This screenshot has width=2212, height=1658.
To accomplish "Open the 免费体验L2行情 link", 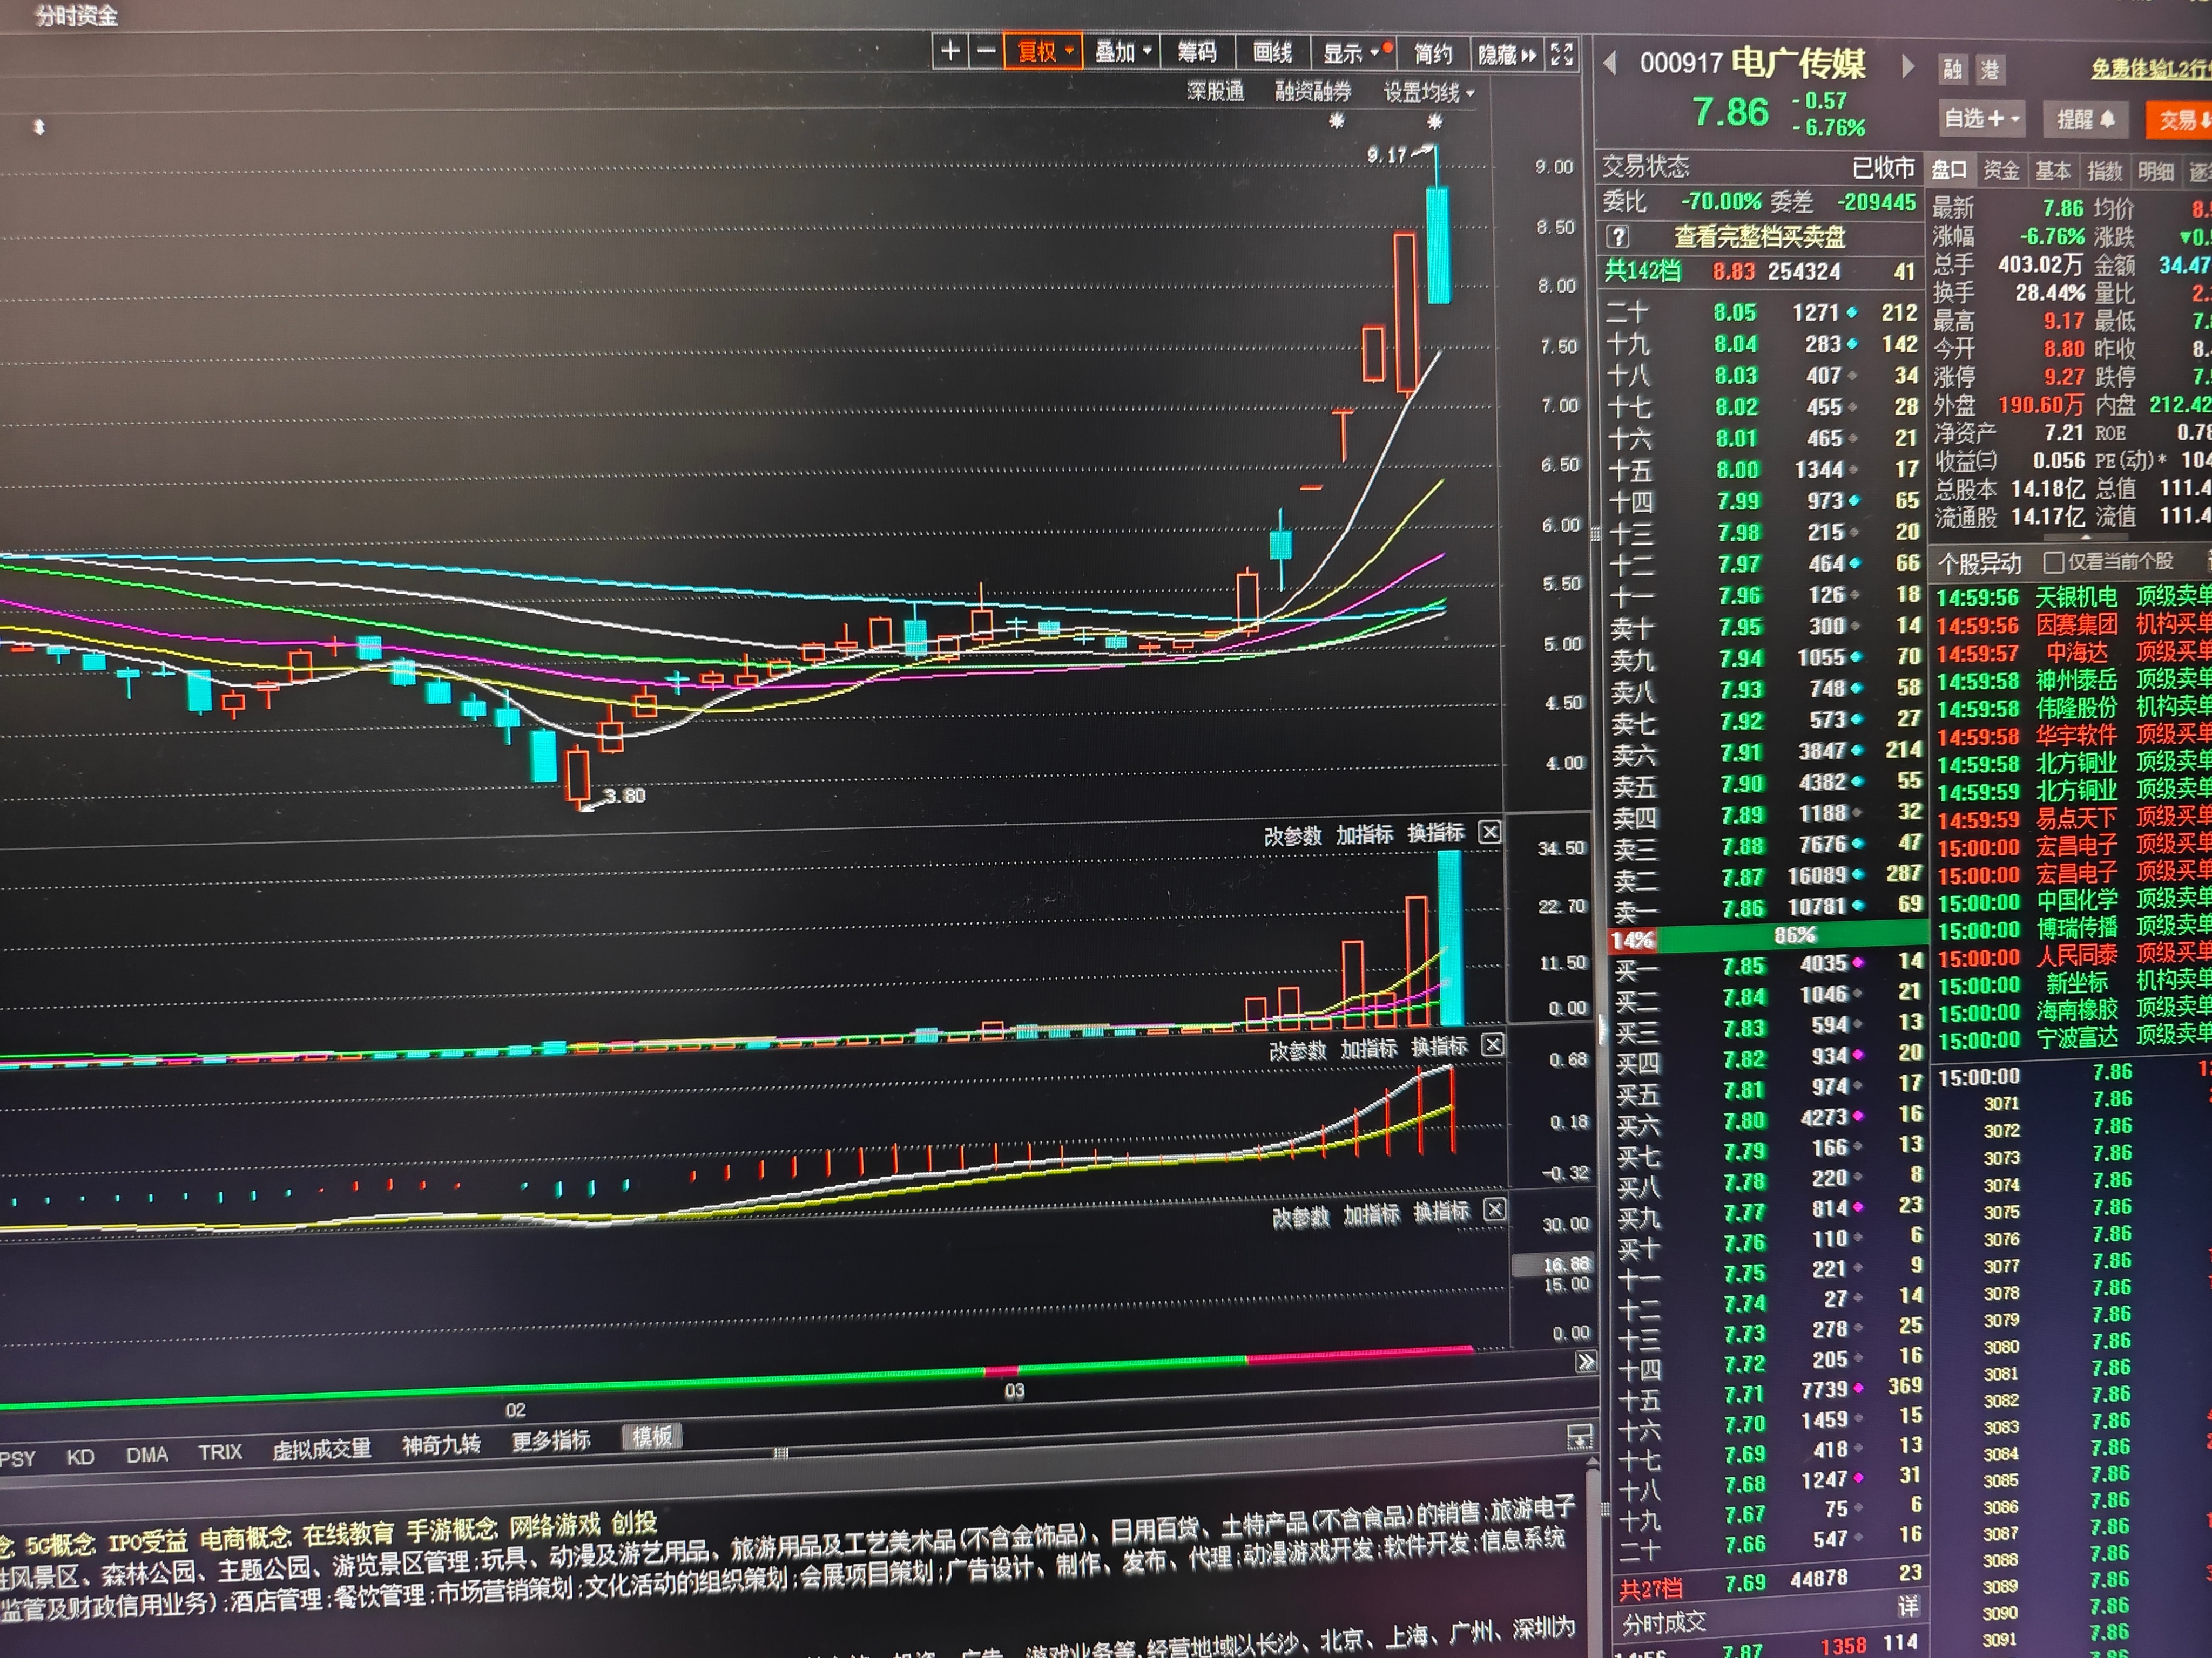I will (2150, 69).
